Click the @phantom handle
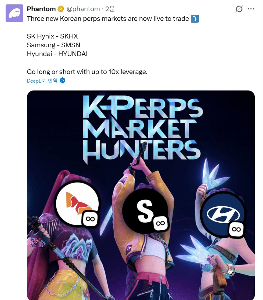 click(83, 9)
